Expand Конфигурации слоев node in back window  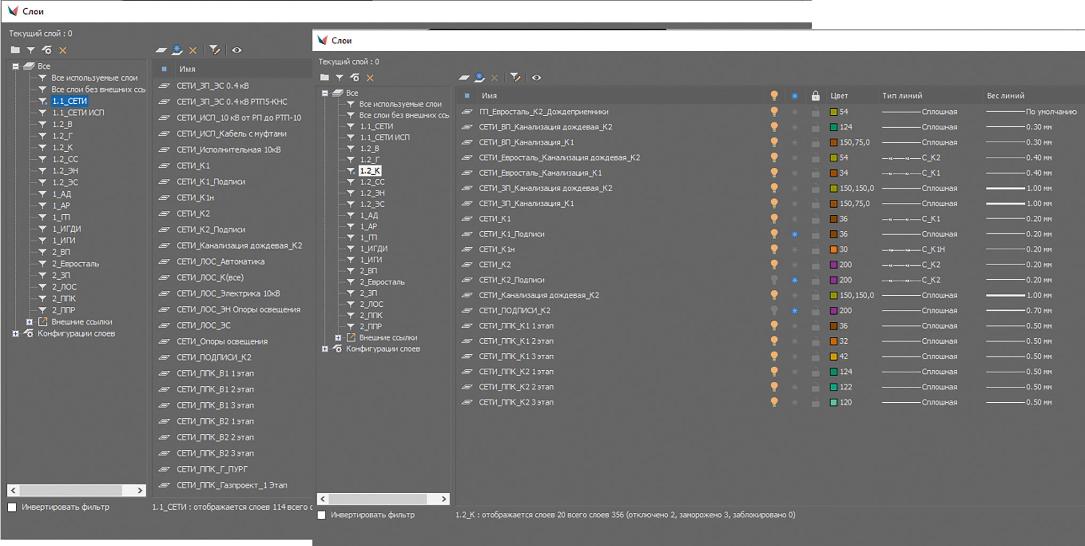[15, 333]
